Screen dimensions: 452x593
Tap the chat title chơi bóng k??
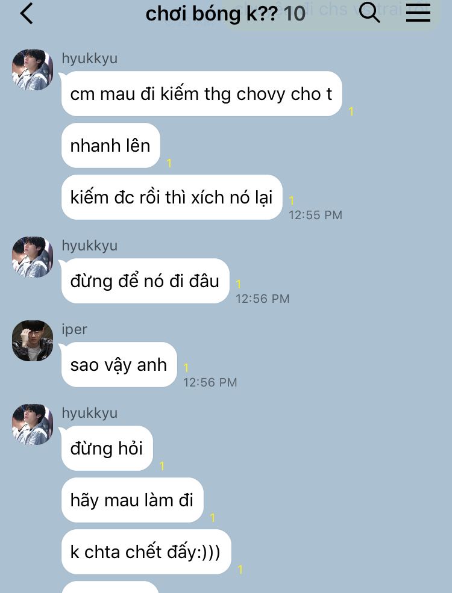click(x=212, y=14)
